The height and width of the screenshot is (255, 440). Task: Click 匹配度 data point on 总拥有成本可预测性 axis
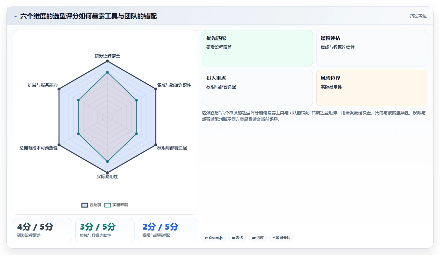pos(59,145)
